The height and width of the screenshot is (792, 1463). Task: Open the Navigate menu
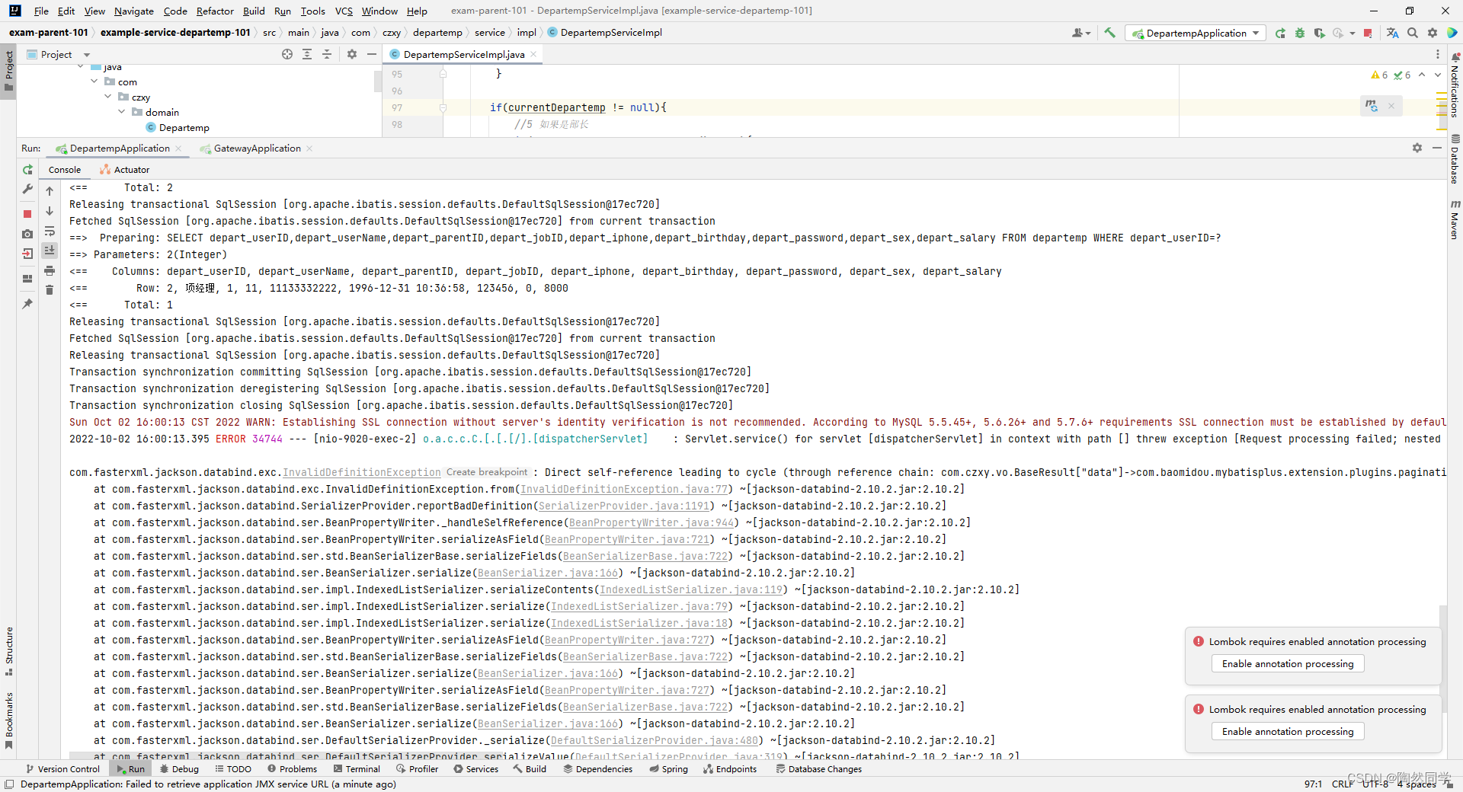(x=133, y=11)
